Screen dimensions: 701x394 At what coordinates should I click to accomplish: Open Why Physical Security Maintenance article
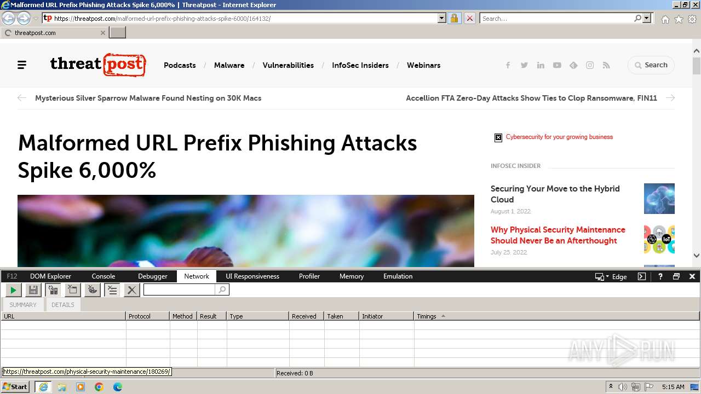(x=558, y=235)
